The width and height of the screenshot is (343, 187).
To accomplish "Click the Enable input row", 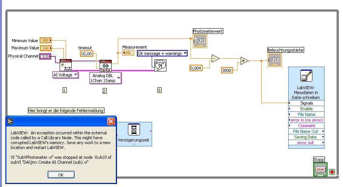I will (306, 109).
